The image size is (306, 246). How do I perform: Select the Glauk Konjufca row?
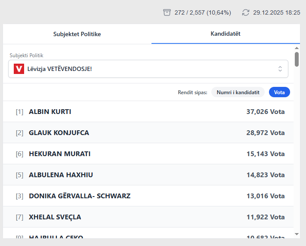pyautogui.click(x=148, y=133)
